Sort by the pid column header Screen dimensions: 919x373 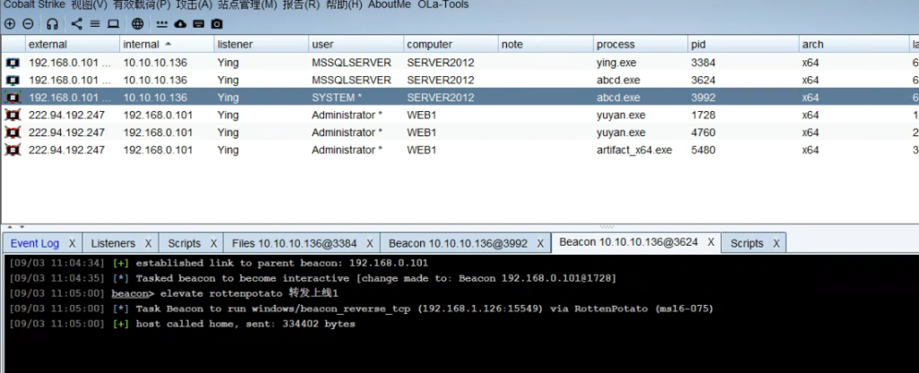coord(744,45)
